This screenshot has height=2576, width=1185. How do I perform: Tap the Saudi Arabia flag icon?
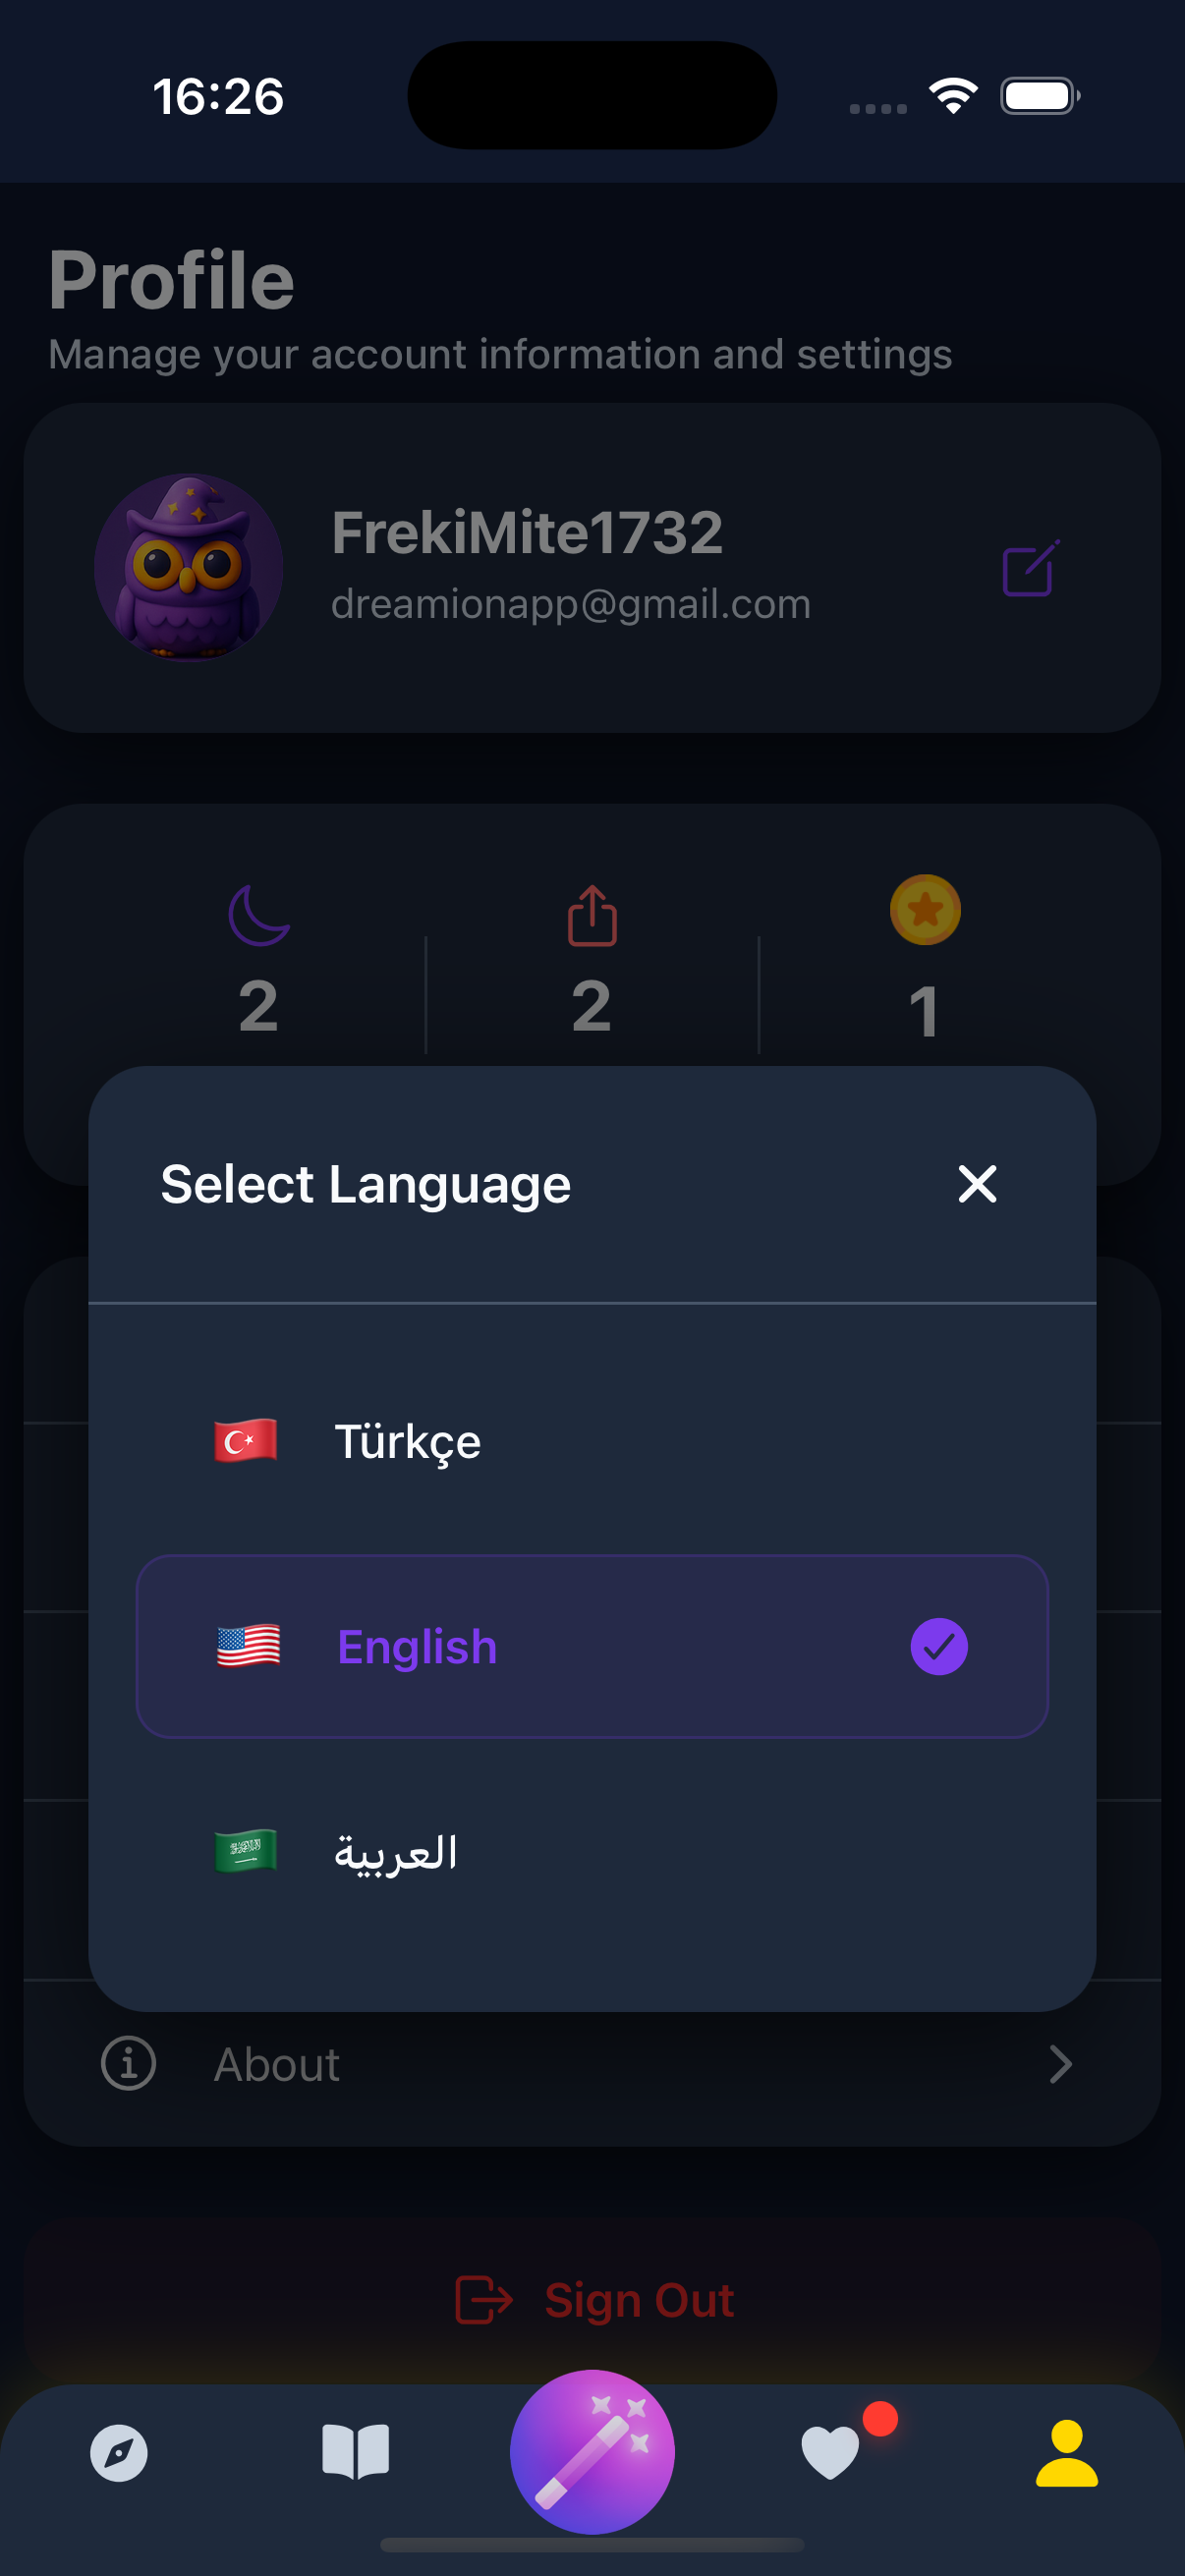(246, 1851)
